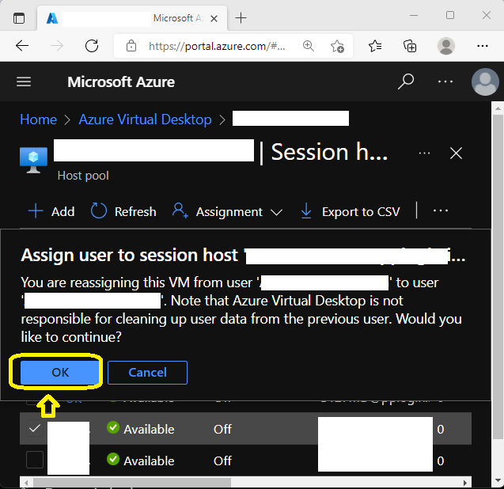Go back to previous page
The height and width of the screenshot is (489, 504).
[x=22, y=46]
